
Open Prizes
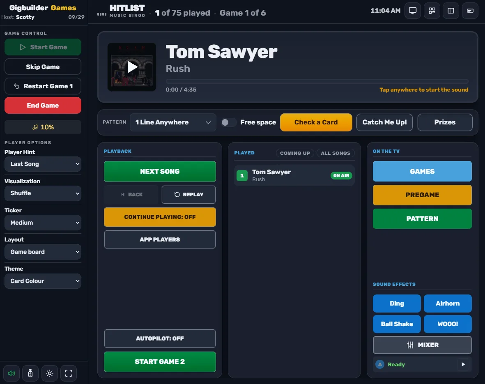tap(445, 122)
